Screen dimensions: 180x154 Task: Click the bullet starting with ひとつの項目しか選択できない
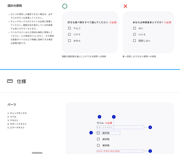click(x=31, y=16)
